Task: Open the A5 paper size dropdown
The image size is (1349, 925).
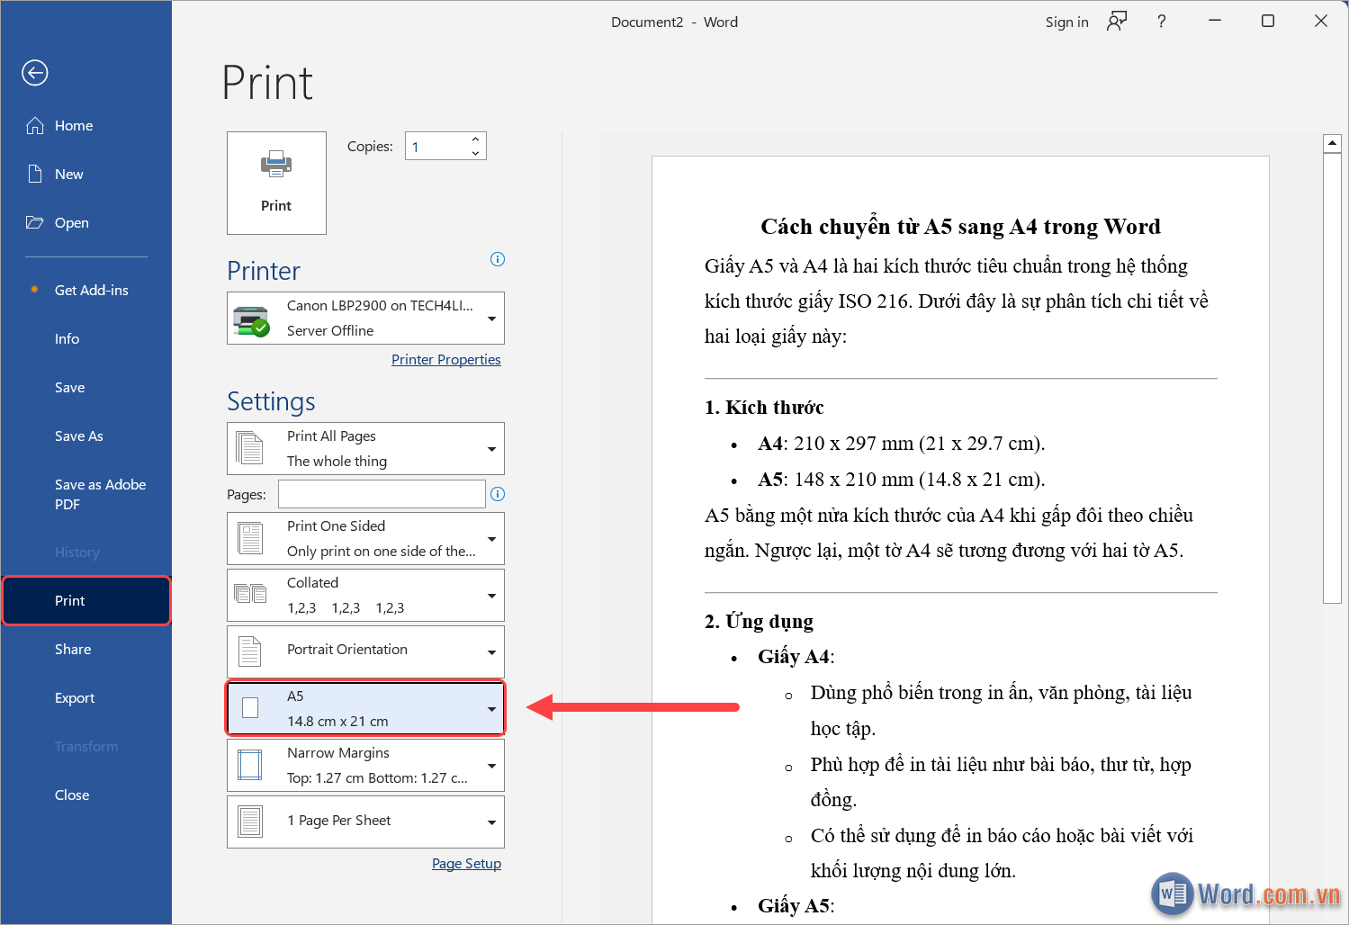Action: click(x=492, y=709)
